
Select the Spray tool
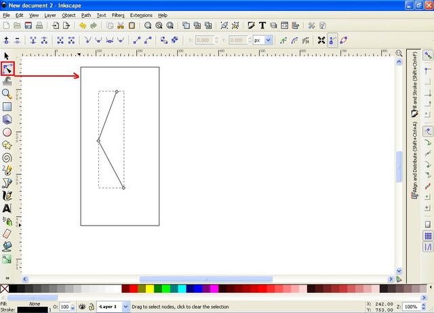pyautogui.click(x=7, y=221)
